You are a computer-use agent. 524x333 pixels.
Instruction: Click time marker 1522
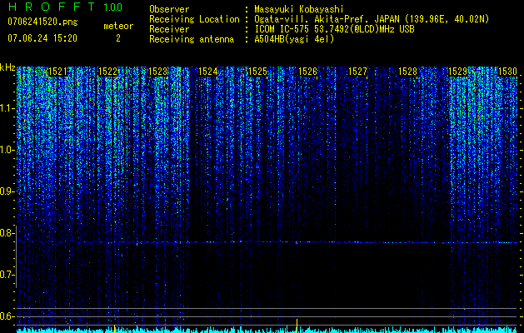pos(108,71)
